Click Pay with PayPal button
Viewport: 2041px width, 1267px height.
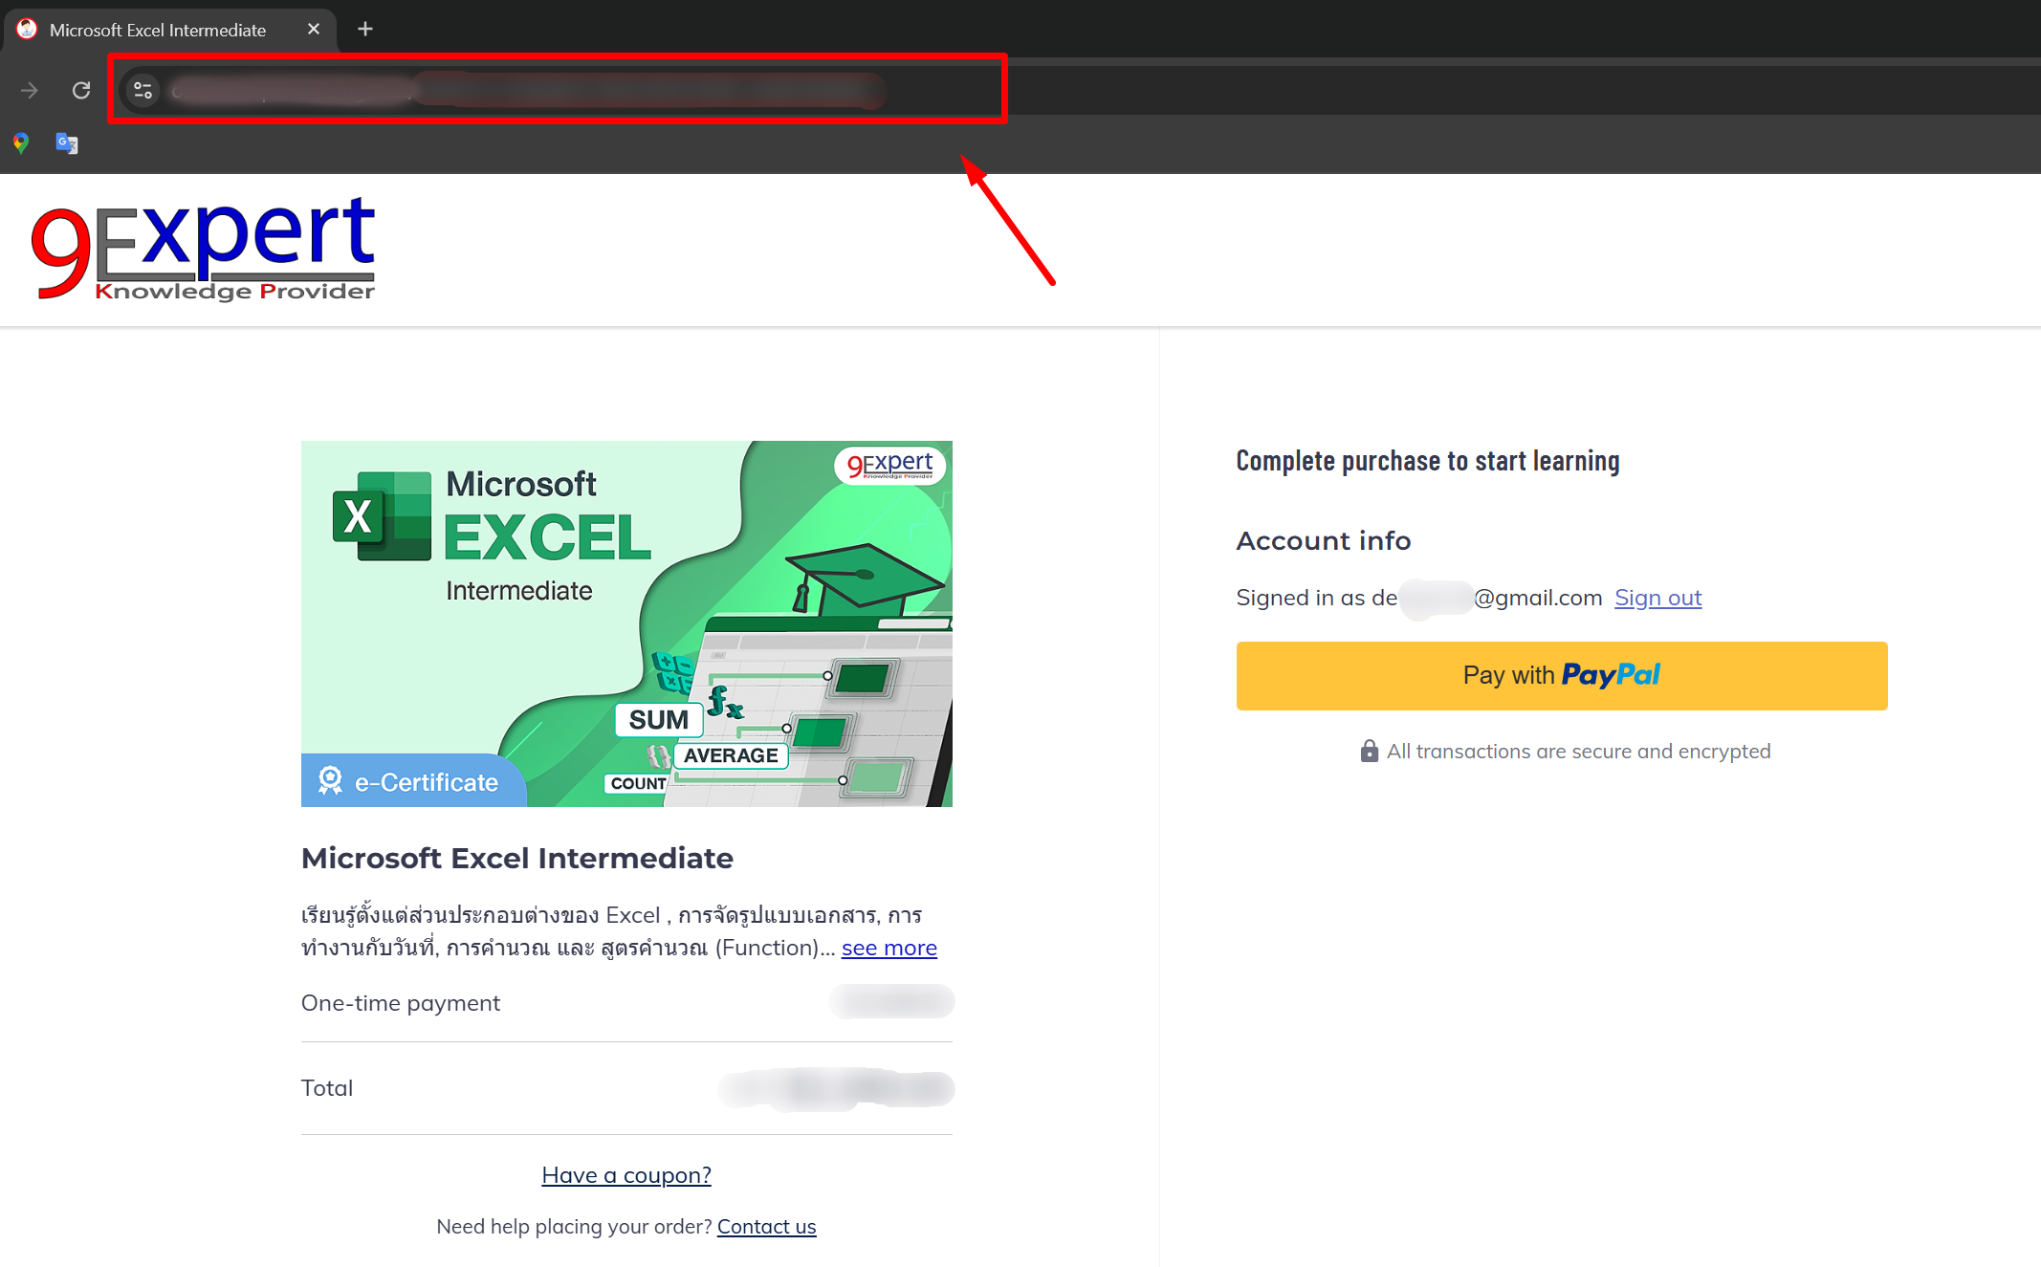click(1562, 676)
